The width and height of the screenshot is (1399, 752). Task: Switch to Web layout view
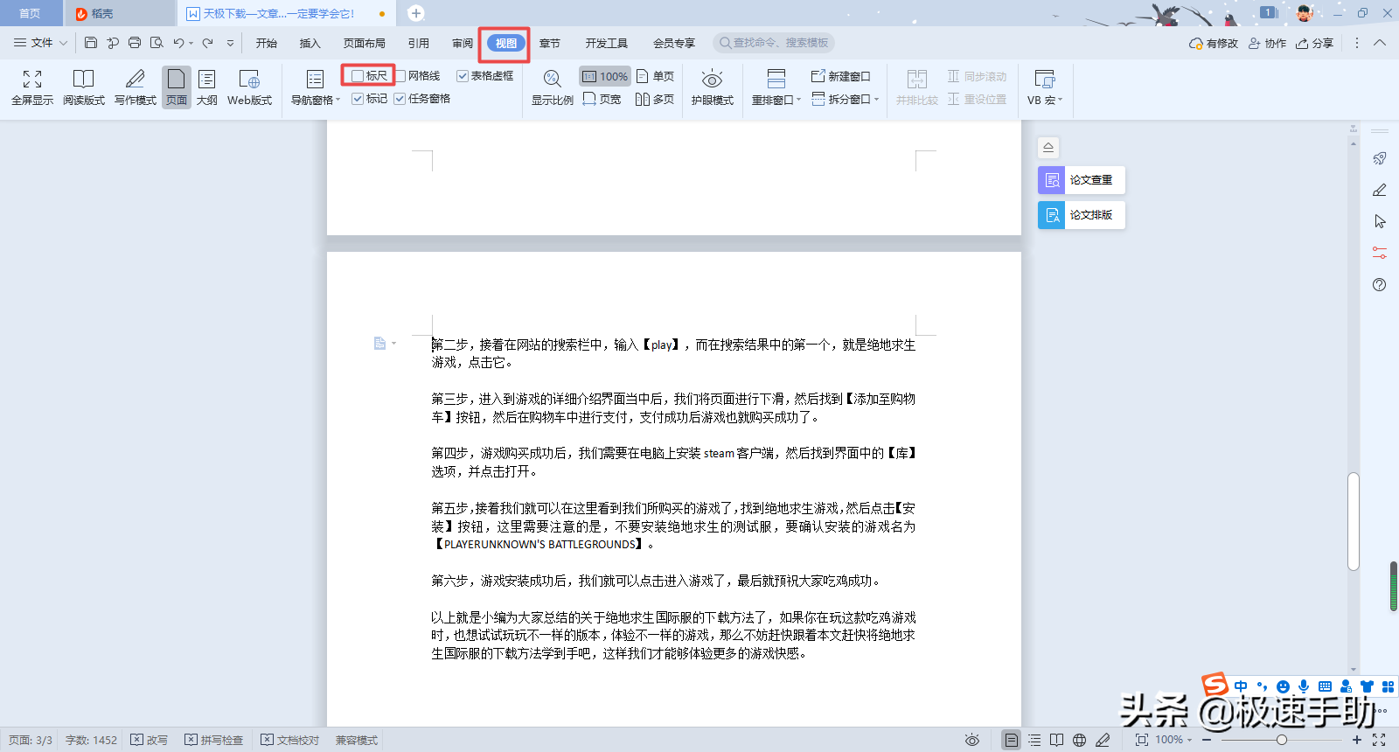pos(250,87)
